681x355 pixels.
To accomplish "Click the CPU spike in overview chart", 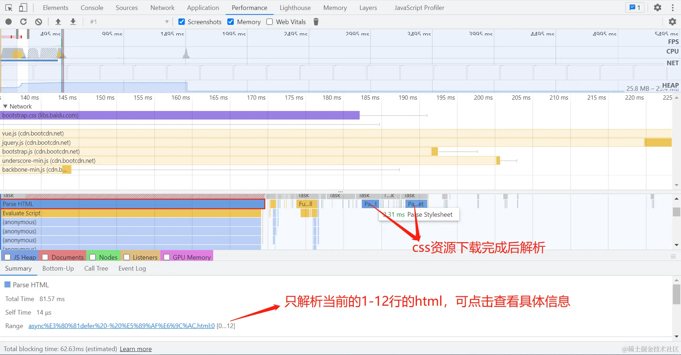I will (x=186, y=54).
